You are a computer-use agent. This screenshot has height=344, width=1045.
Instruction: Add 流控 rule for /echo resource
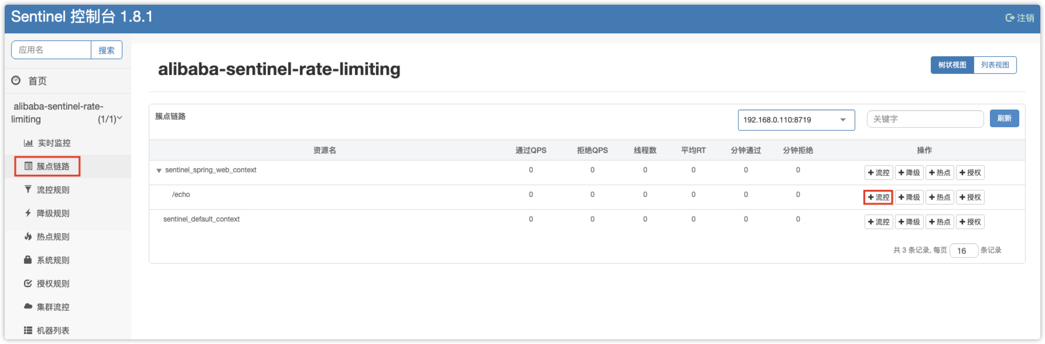click(878, 197)
